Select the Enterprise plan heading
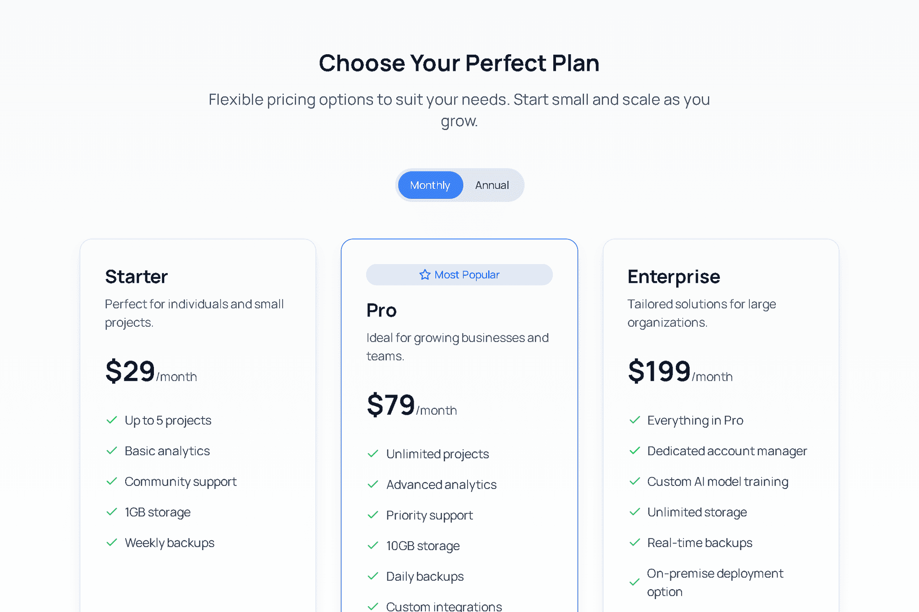 [674, 277]
